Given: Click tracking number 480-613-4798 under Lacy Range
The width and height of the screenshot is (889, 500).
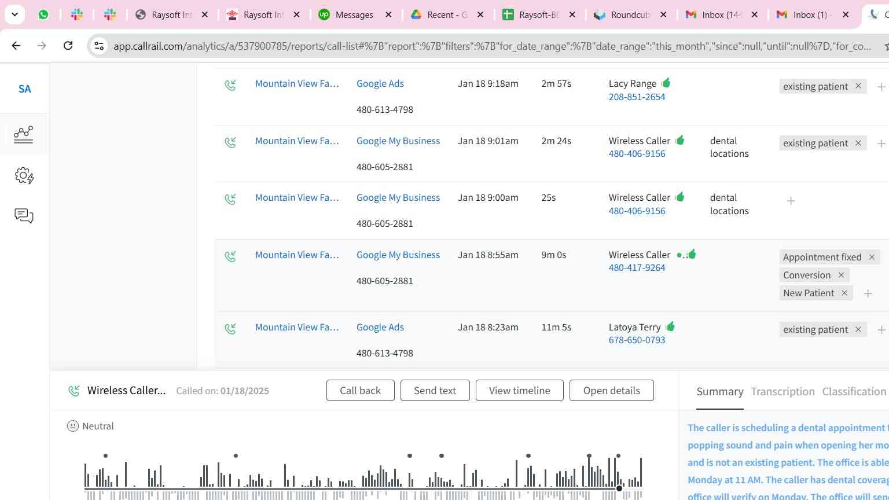Looking at the screenshot, I should (x=384, y=109).
